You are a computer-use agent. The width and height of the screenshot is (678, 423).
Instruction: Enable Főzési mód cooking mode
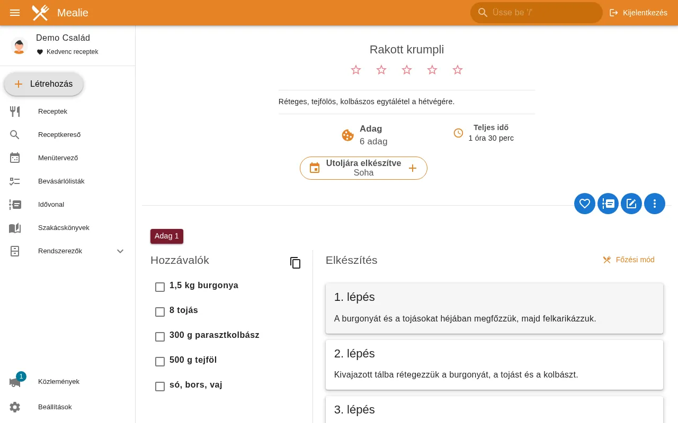[629, 260]
